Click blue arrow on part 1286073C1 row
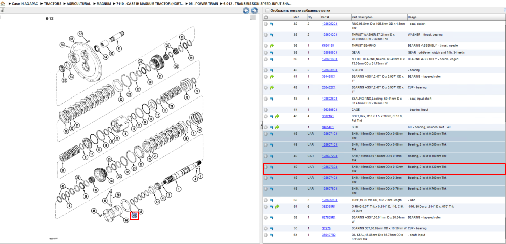Screen dimensions: 506x244 click(x=271, y=167)
